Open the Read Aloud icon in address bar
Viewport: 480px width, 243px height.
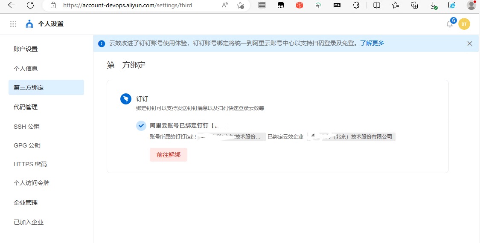225,5
